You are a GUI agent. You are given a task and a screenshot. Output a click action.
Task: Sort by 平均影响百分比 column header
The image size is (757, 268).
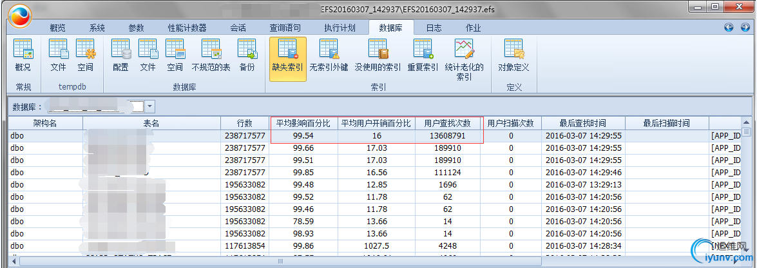coord(303,123)
